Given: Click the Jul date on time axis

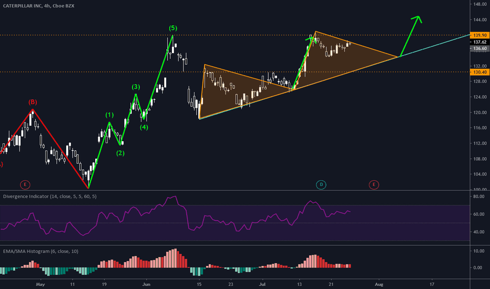Looking at the screenshot, I should tap(262, 284).
